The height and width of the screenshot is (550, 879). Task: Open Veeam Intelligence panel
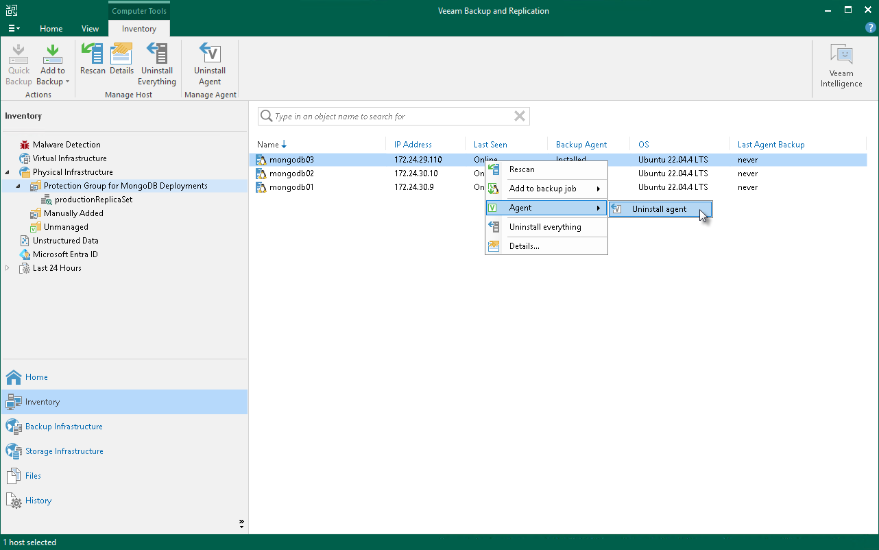point(841,67)
